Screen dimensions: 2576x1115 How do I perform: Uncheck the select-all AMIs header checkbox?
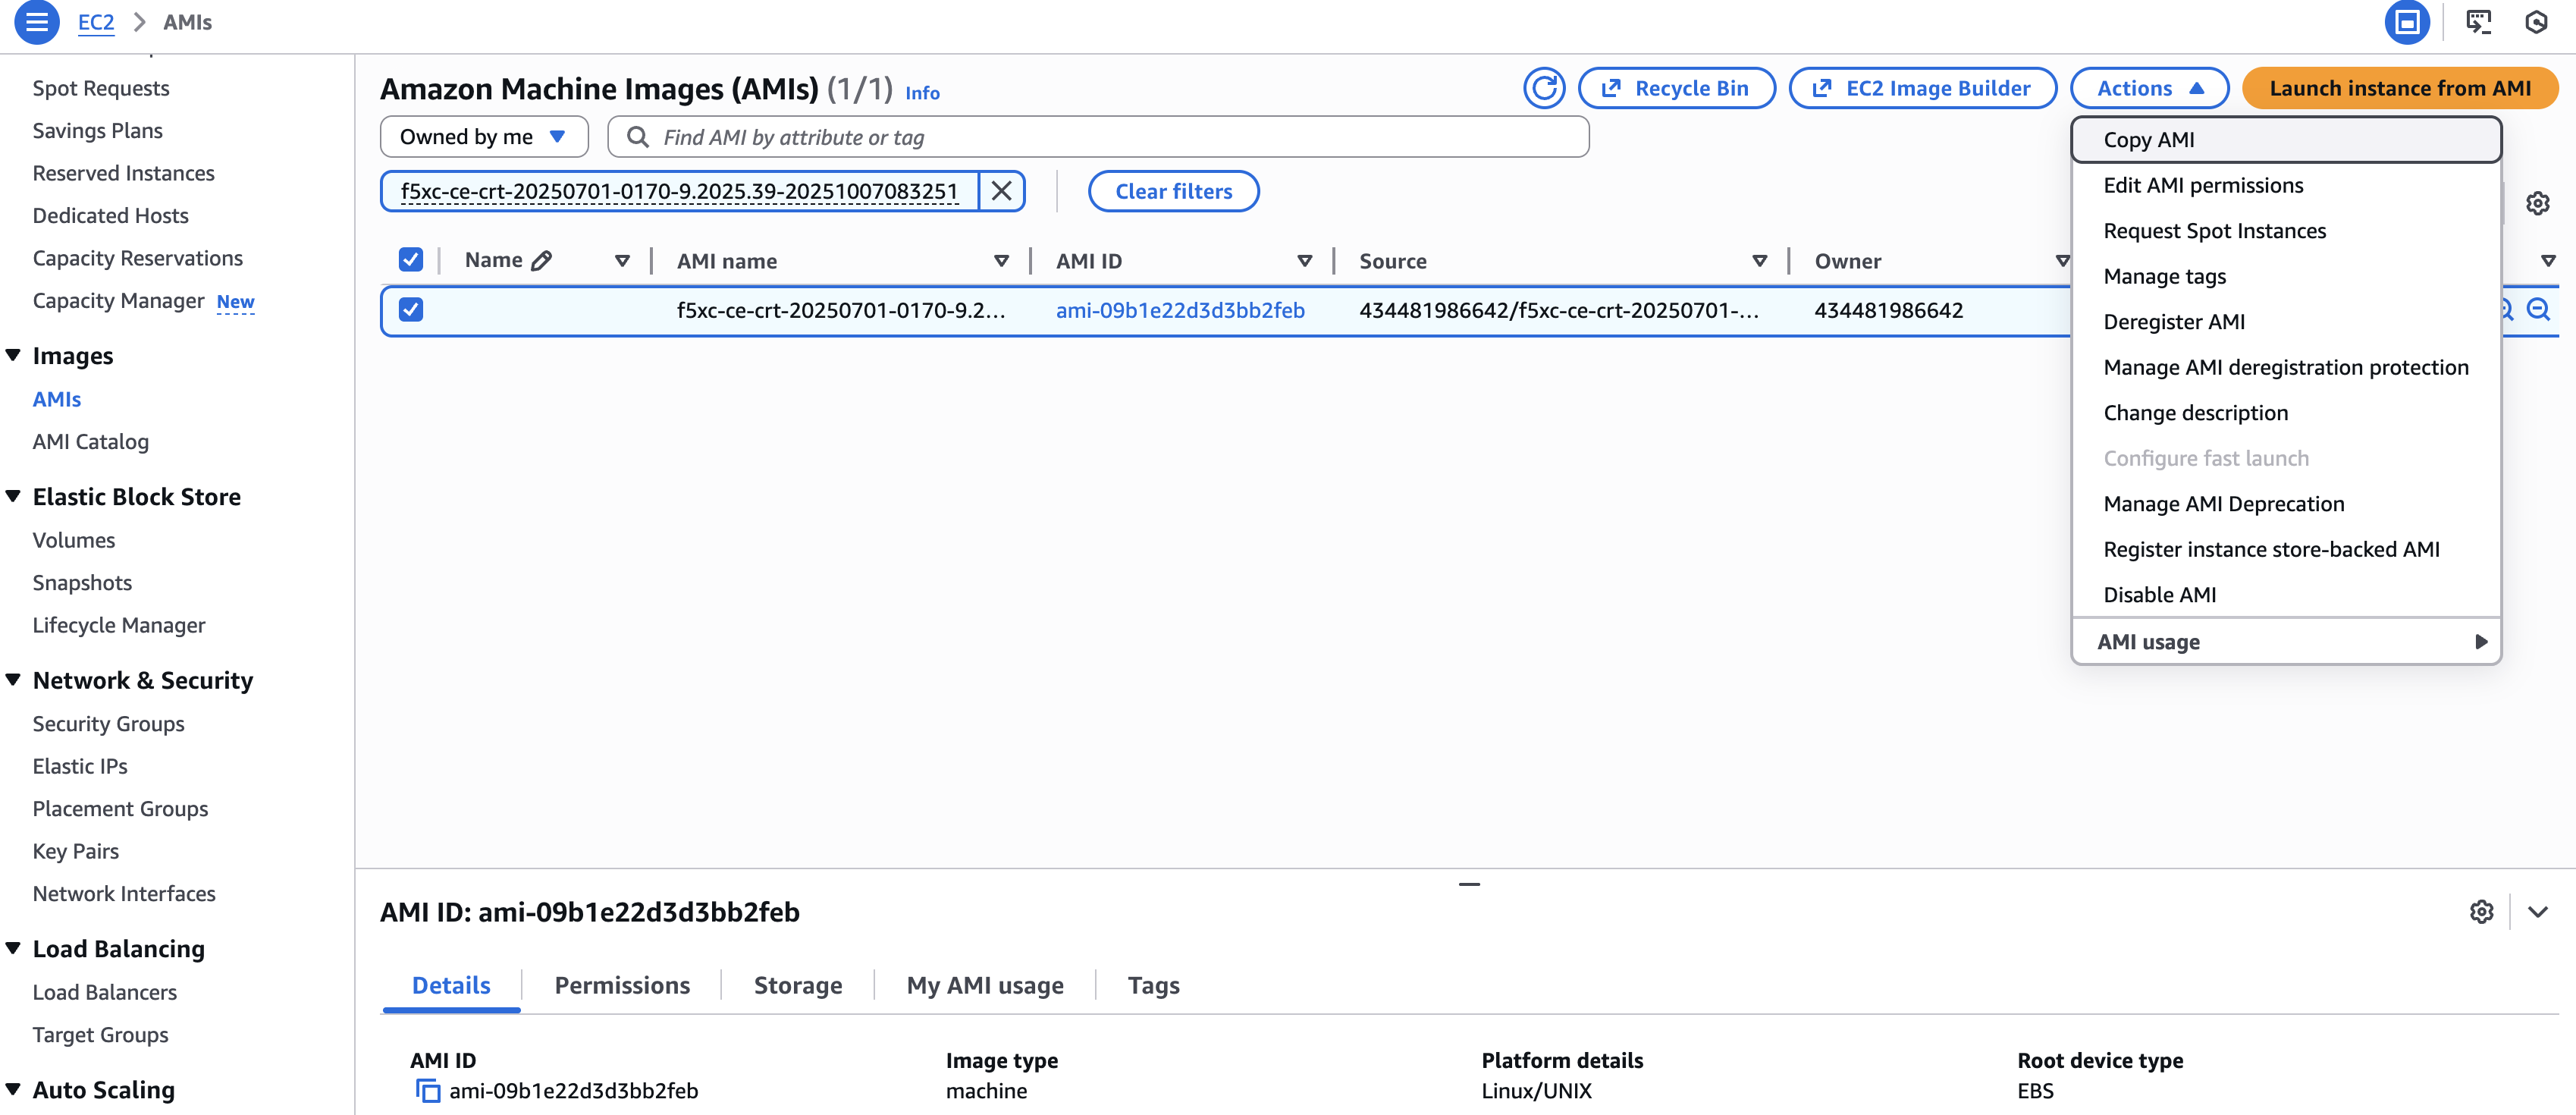click(x=411, y=259)
